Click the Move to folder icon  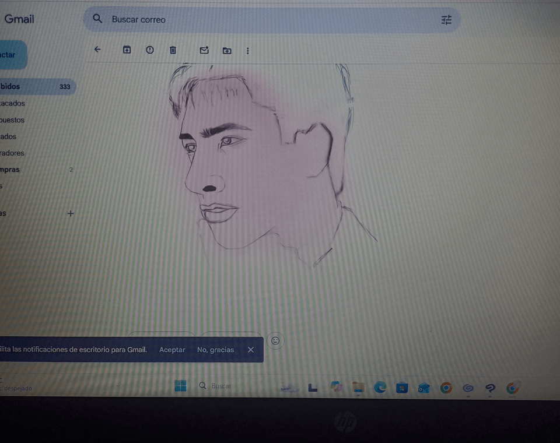227,51
